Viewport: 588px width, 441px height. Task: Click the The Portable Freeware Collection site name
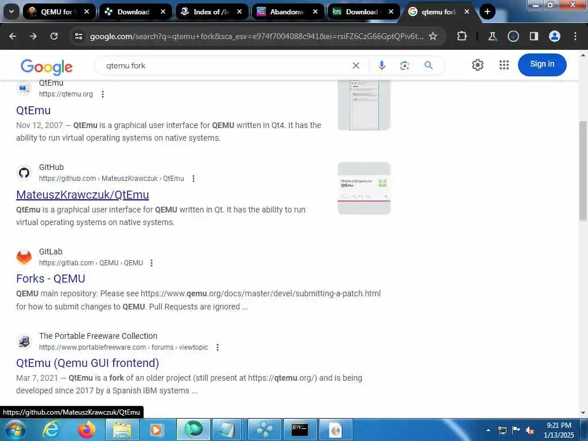click(98, 336)
